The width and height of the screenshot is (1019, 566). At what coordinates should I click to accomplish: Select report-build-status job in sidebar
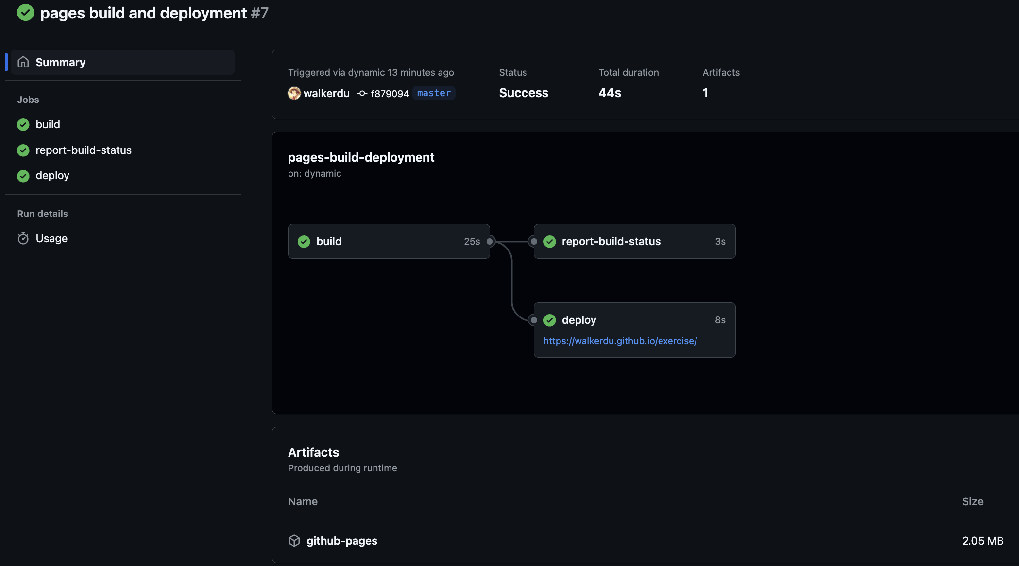coord(84,150)
